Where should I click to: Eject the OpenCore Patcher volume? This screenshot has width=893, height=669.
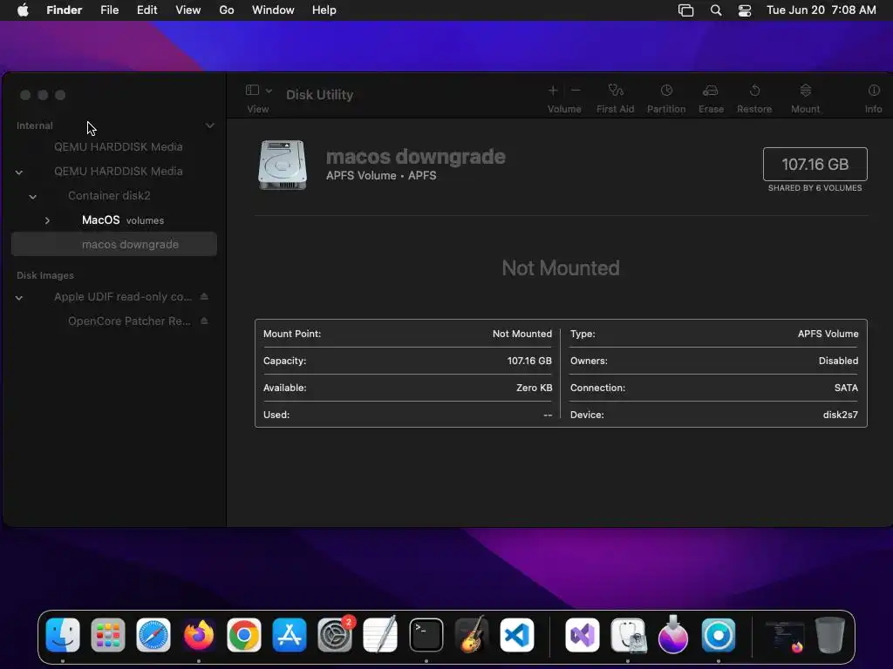tap(204, 321)
